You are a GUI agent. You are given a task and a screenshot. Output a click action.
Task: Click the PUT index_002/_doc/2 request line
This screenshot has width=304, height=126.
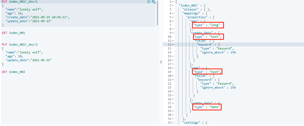point(19,45)
